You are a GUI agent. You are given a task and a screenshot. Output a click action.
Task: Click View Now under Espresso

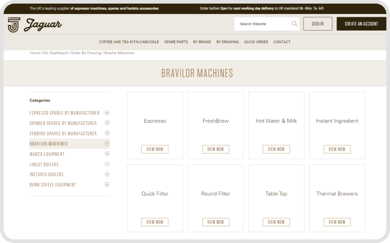tap(155, 149)
